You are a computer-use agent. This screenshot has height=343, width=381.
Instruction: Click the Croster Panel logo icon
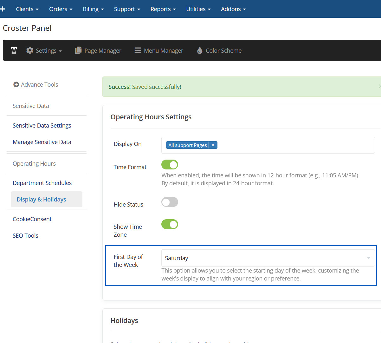coord(14,50)
